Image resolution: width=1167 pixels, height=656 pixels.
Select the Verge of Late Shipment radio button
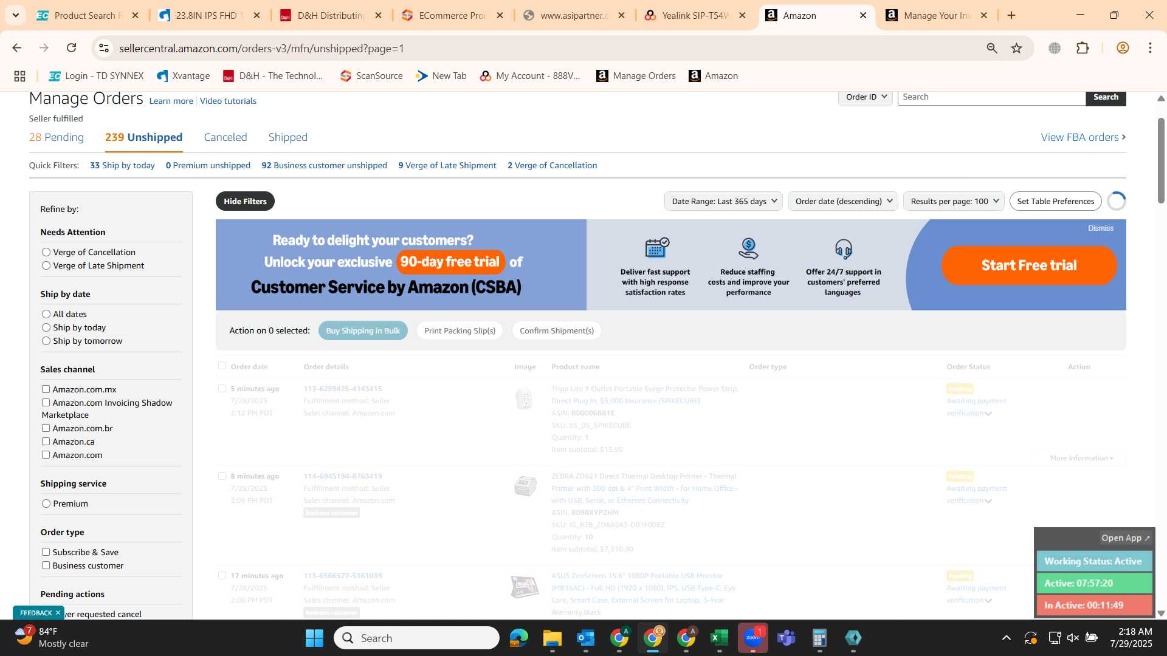[46, 265]
